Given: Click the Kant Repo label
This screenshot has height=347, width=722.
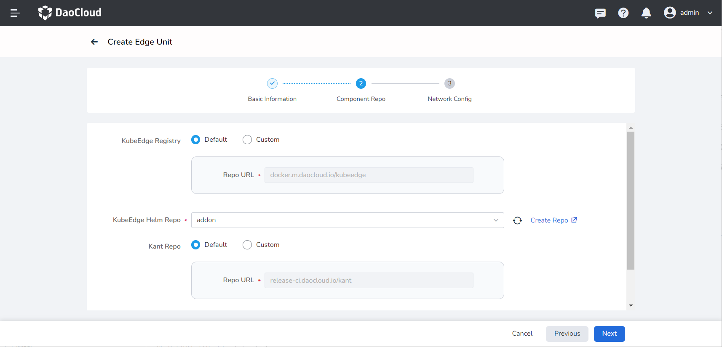Looking at the screenshot, I should point(164,246).
